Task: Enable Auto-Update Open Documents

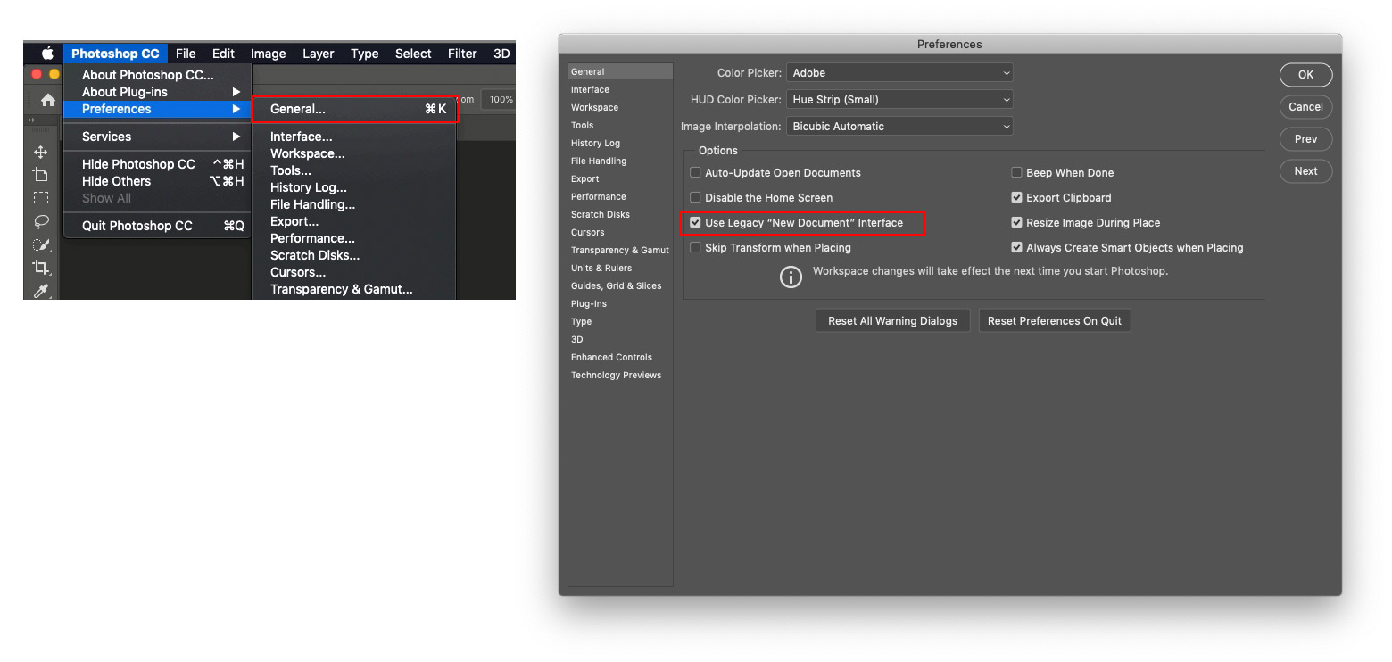Action: point(695,172)
